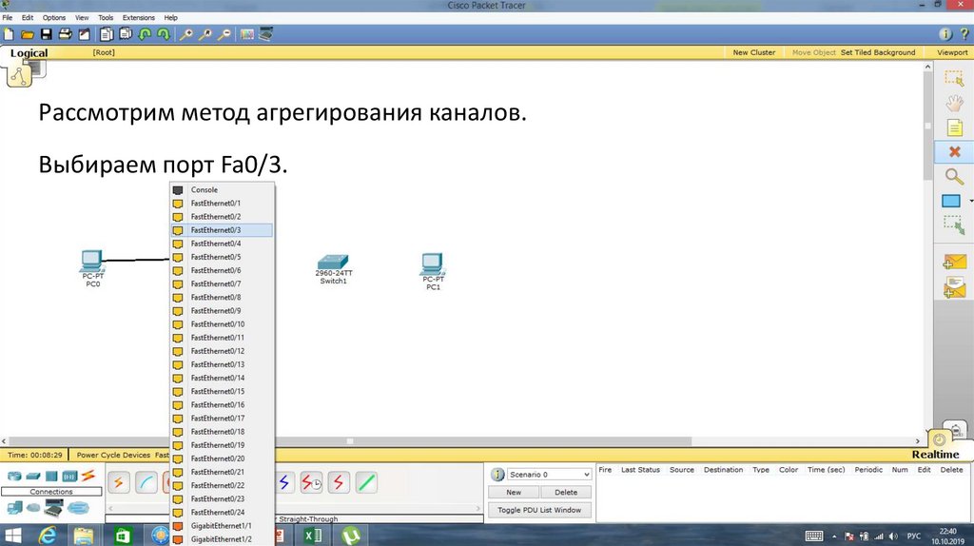The height and width of the screenshot is (546, 974).
Task: Choose the automatic connection type
Action: pyautogui.click(x=118, y=482)
